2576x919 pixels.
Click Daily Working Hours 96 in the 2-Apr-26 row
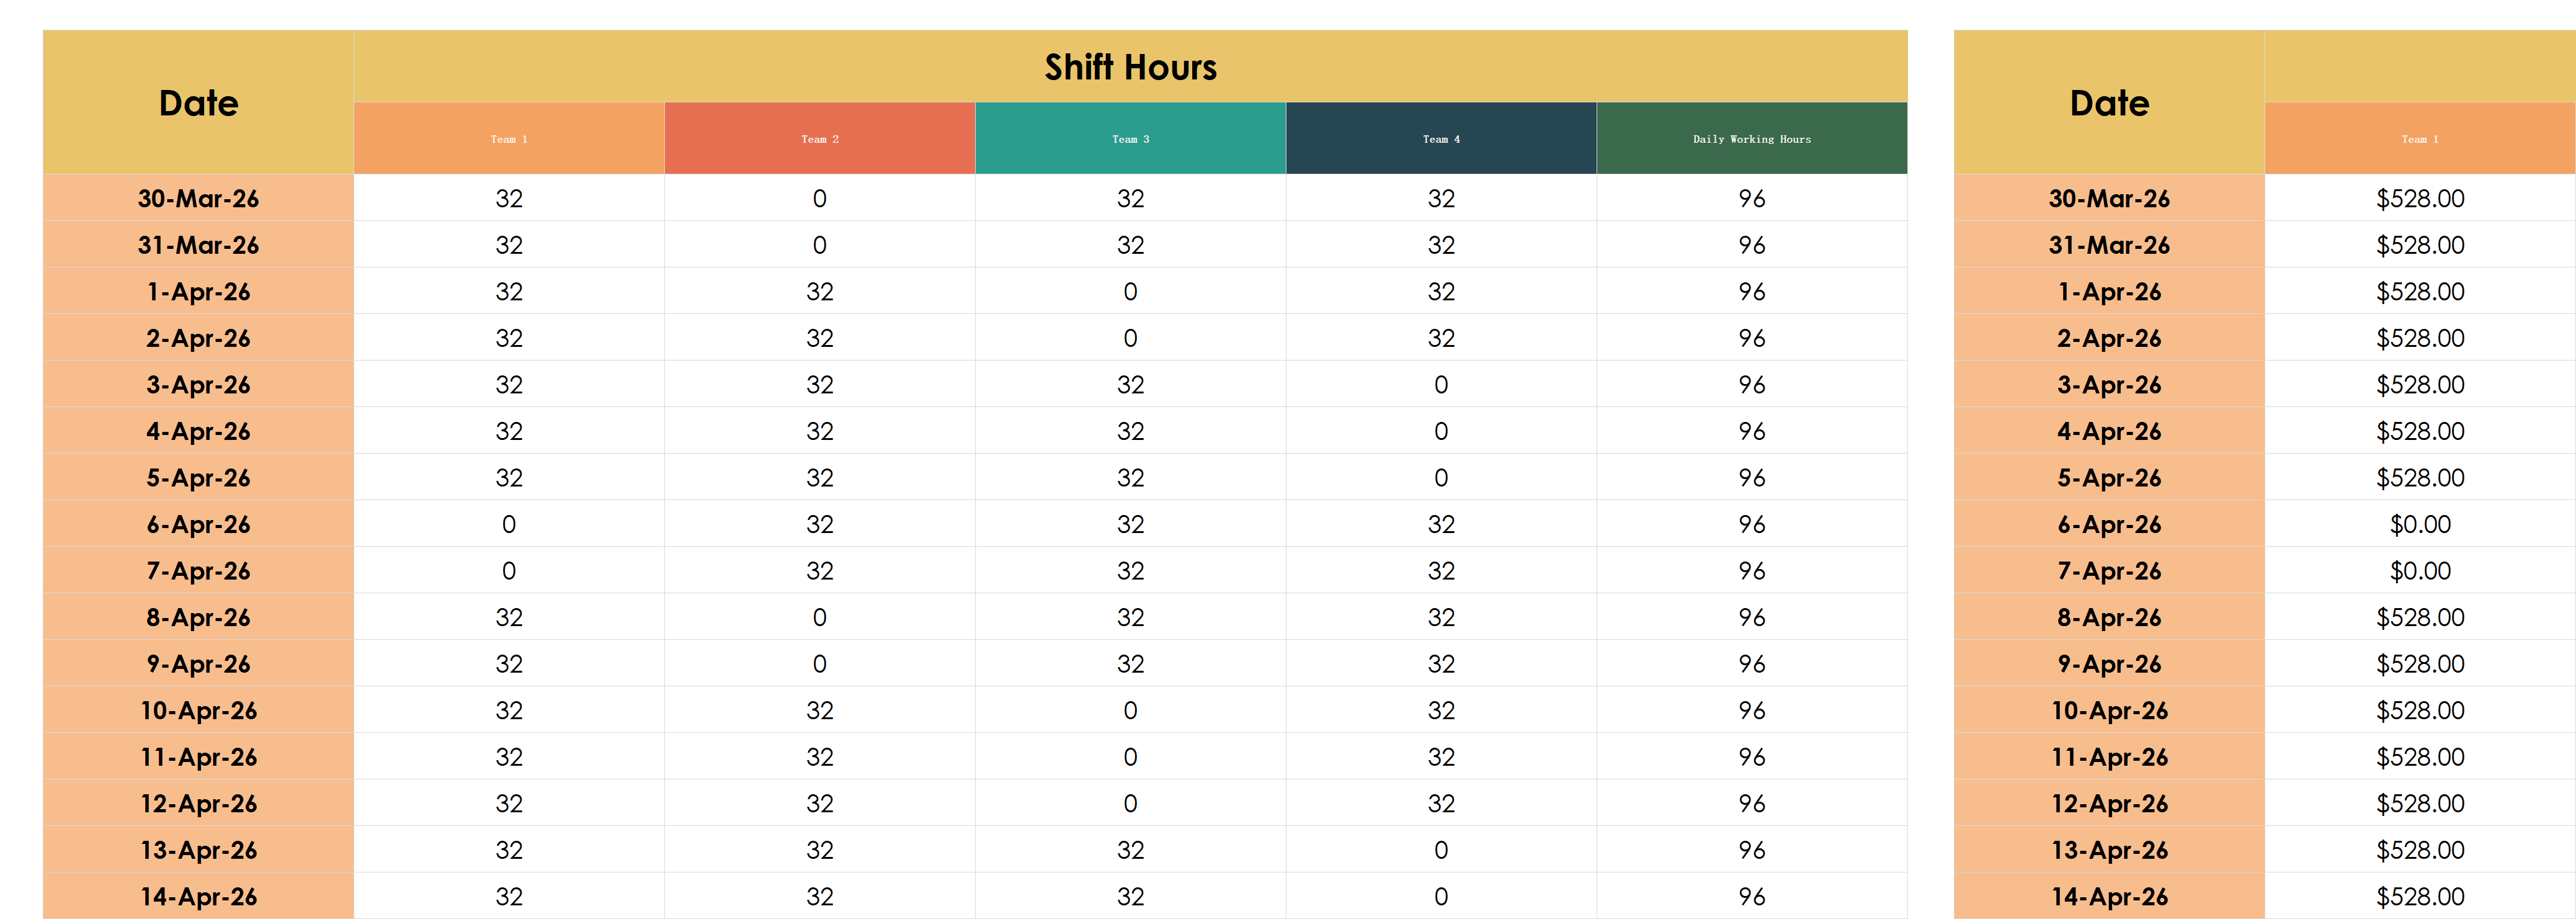[1752, 338]
